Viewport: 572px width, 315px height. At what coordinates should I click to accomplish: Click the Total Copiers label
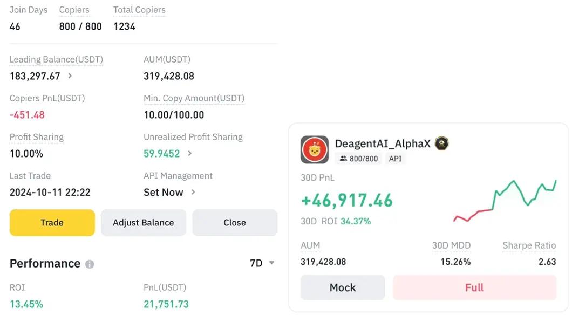139,10
